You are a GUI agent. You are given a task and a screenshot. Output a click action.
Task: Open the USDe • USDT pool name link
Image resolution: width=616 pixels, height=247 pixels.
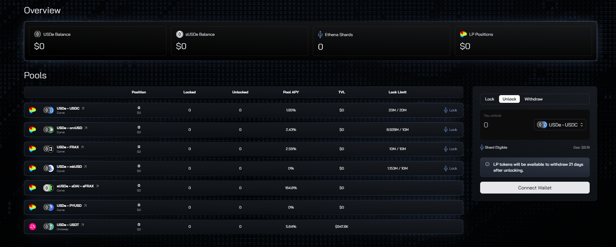(x=68, y=225)
